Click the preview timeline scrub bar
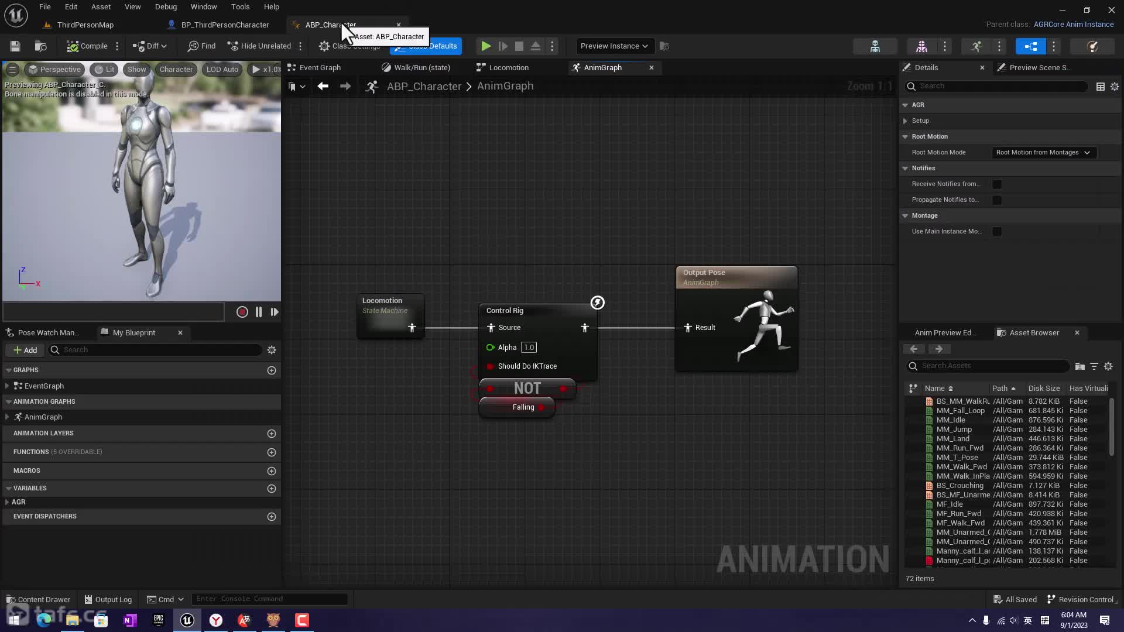 click(x=114, y=312)
